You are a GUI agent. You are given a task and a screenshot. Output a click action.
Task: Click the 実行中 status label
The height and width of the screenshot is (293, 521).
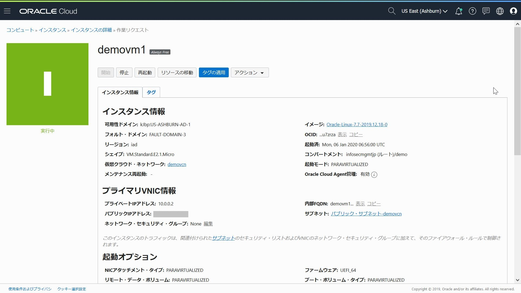click(47, 131)
